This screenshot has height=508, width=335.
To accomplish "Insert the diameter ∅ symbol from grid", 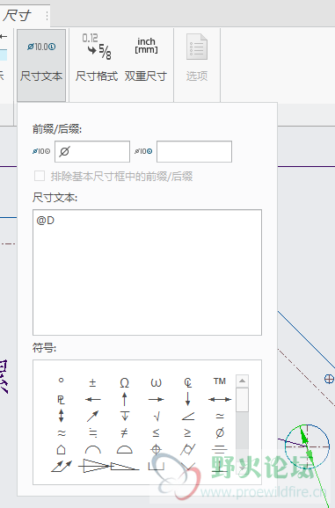I will pos(220,432).
